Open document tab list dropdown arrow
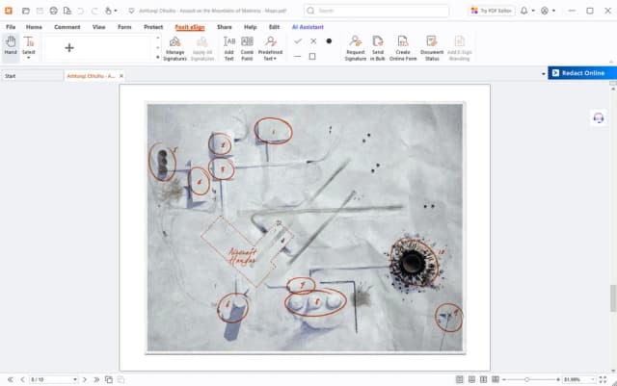617x386 pixels. click(x=543, y=74)
